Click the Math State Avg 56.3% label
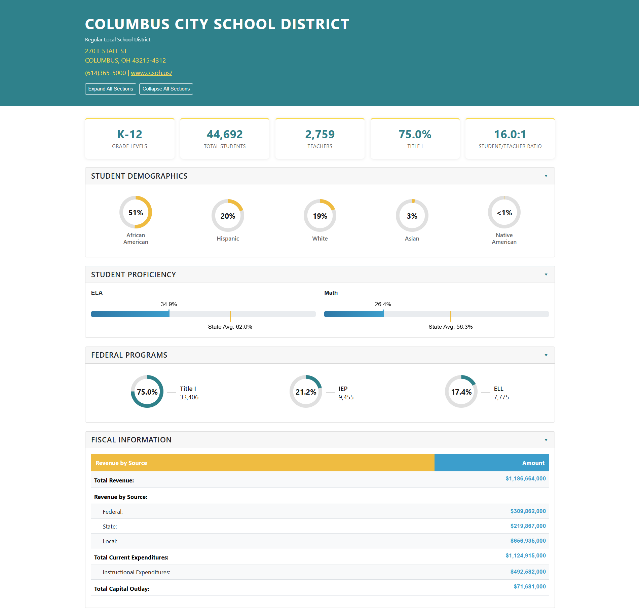This screenshot has height=615, width=639. coord(451,327)
